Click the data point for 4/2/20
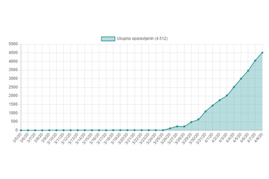The width and height of the screenshot is (269, 179). point(220,100)
